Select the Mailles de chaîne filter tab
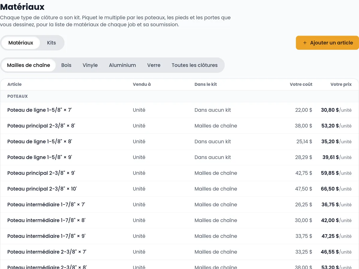Screen dimensions: 359x269 point(29,65)
